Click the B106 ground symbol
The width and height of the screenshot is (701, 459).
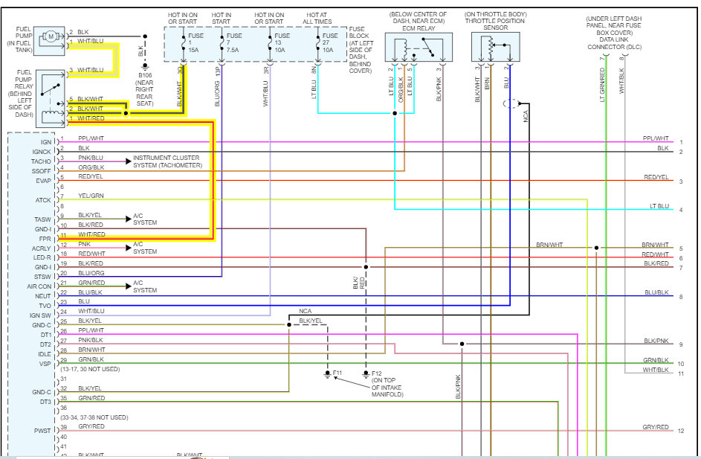[145, 67]
